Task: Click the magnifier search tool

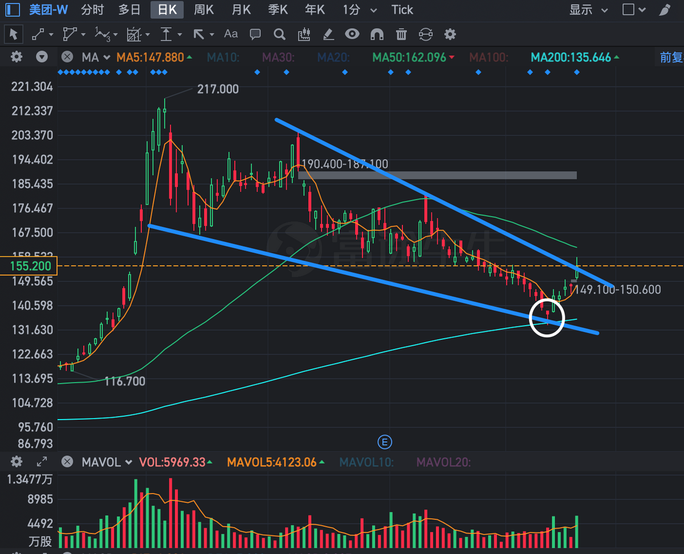Action: [279, 34]
